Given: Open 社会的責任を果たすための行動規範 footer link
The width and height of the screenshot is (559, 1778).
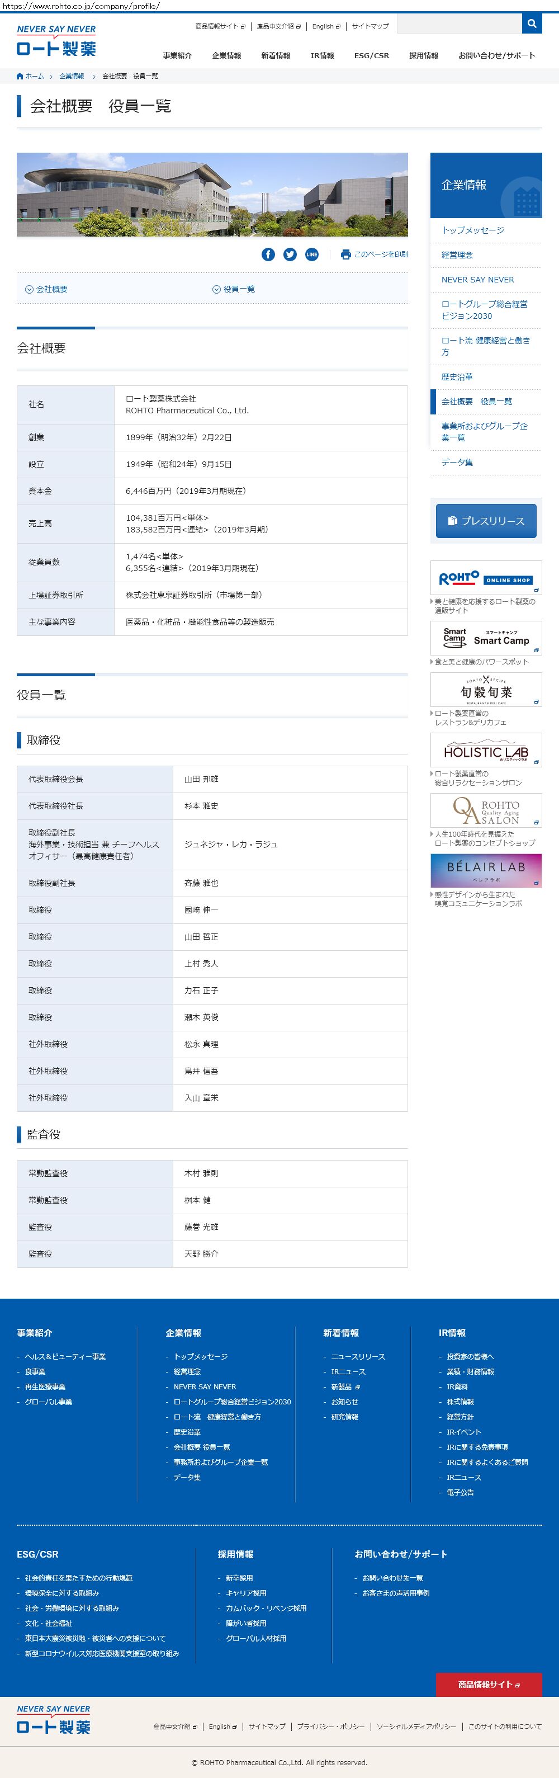Looking at the screenshot, I should tap(79, 1578).
